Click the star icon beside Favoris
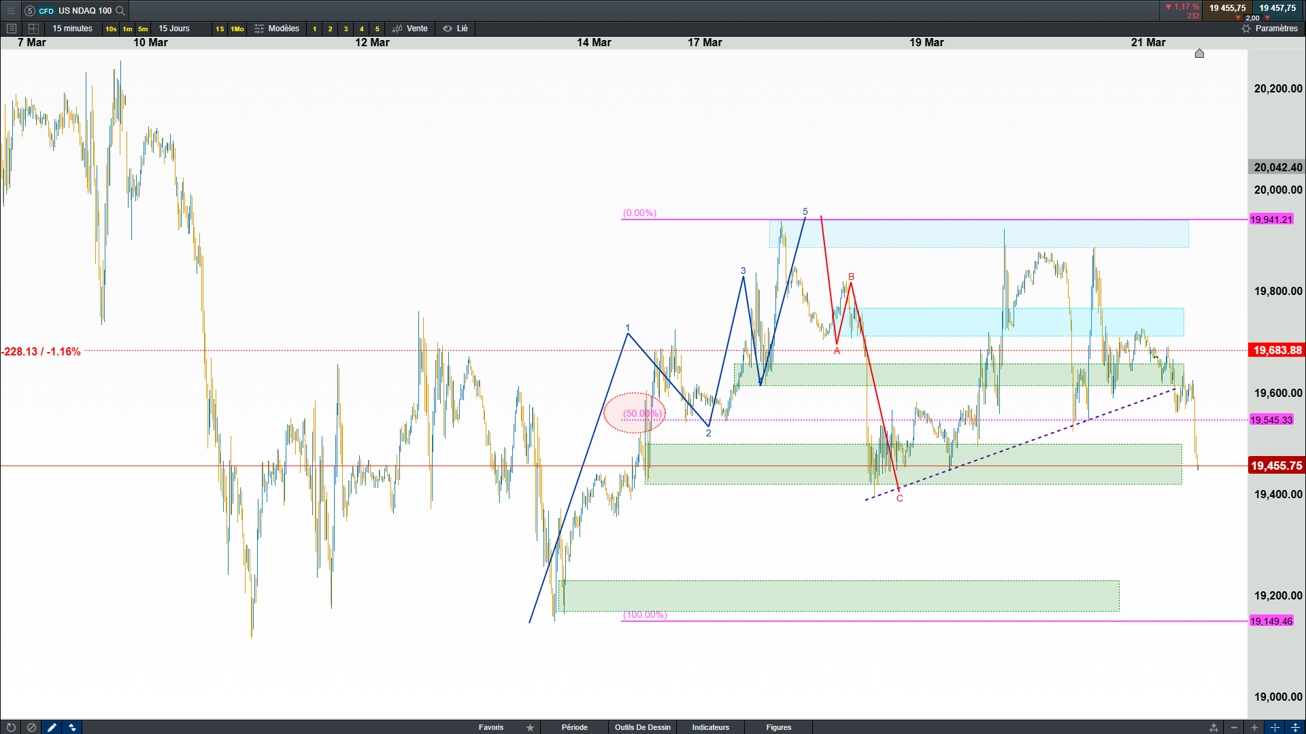The image size is (1306, 734). click(530, 727)
